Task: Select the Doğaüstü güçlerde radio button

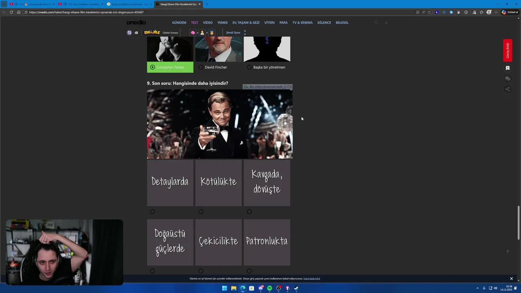Action: click(152, 271)
